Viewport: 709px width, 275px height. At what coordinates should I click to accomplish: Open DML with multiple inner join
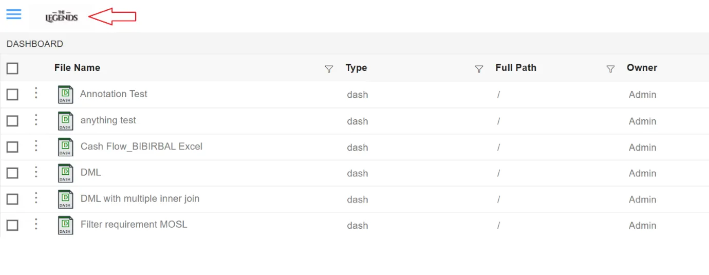tap(140, 198)
